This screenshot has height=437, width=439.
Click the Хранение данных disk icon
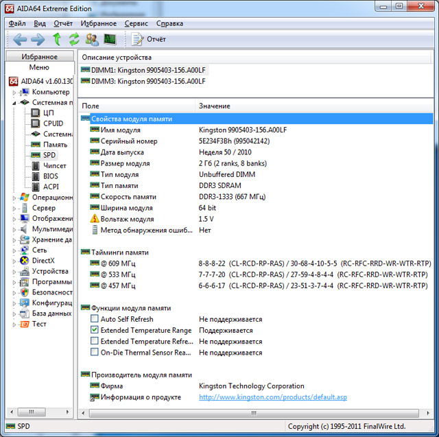pos(25,239)
